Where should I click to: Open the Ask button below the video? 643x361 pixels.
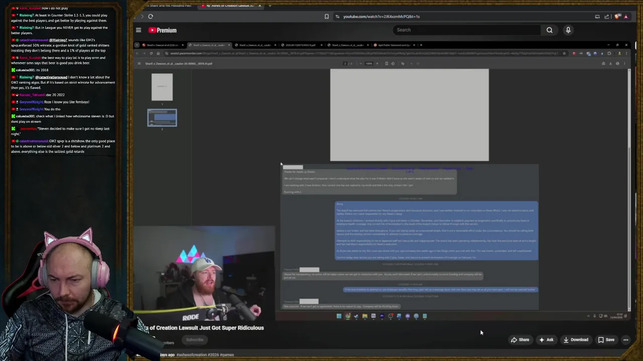[x=546, y=340]
